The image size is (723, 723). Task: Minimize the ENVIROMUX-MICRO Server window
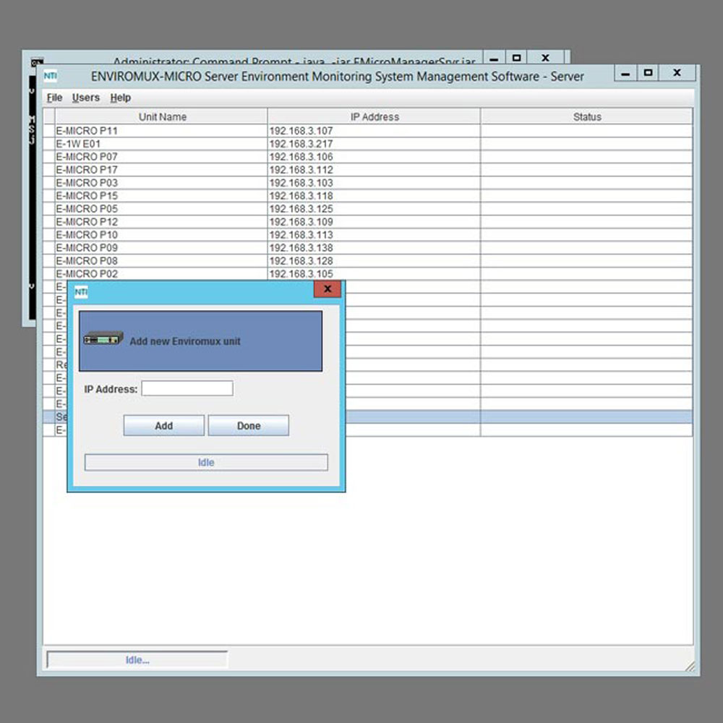pyautogui.click(x=625, y=73)
